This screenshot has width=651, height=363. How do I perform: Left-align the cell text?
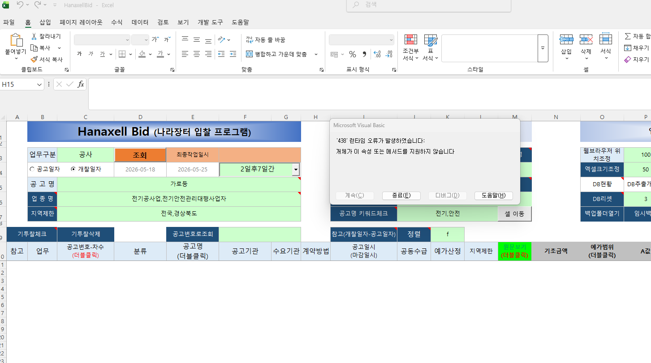point(185,54)
